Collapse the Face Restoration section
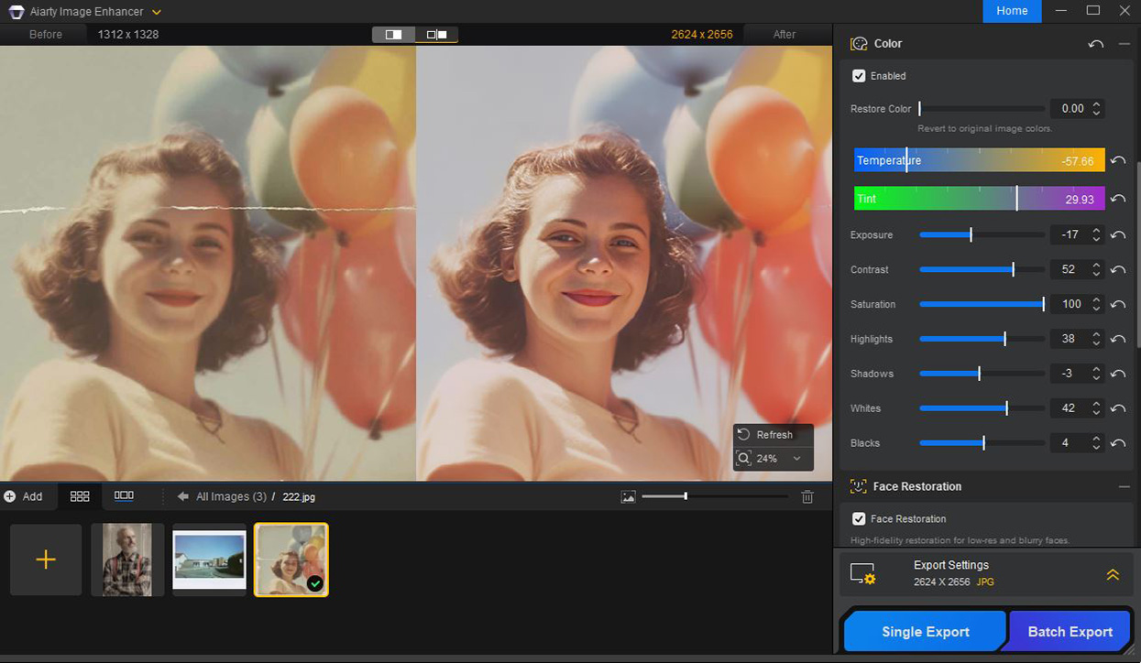Viewport: 1141px width, 663px height. pyautogui.click(x=1124, y=486)
